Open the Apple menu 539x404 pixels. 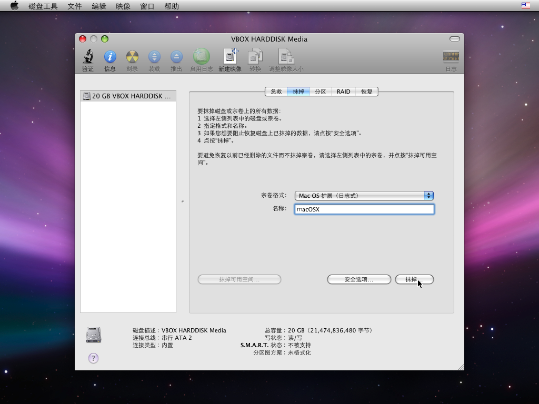pos(14,6)
